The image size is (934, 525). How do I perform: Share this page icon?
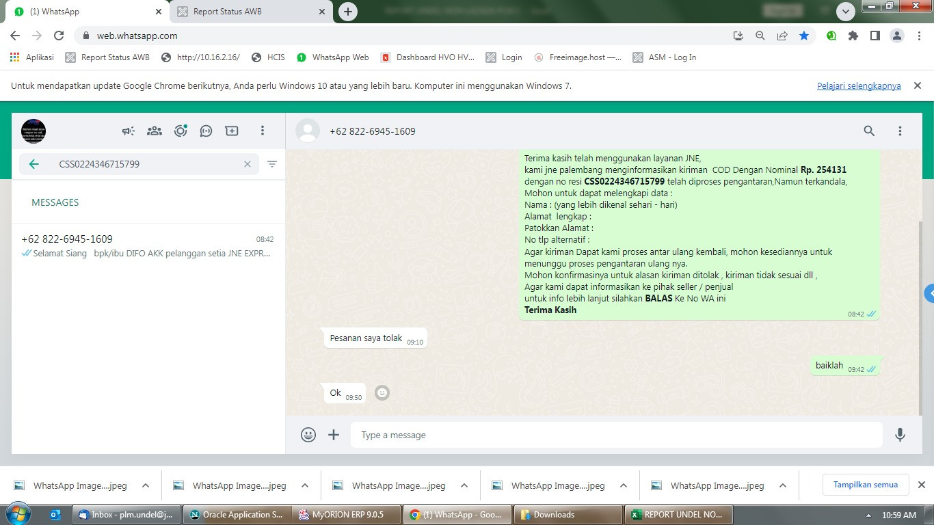(782, 36)
